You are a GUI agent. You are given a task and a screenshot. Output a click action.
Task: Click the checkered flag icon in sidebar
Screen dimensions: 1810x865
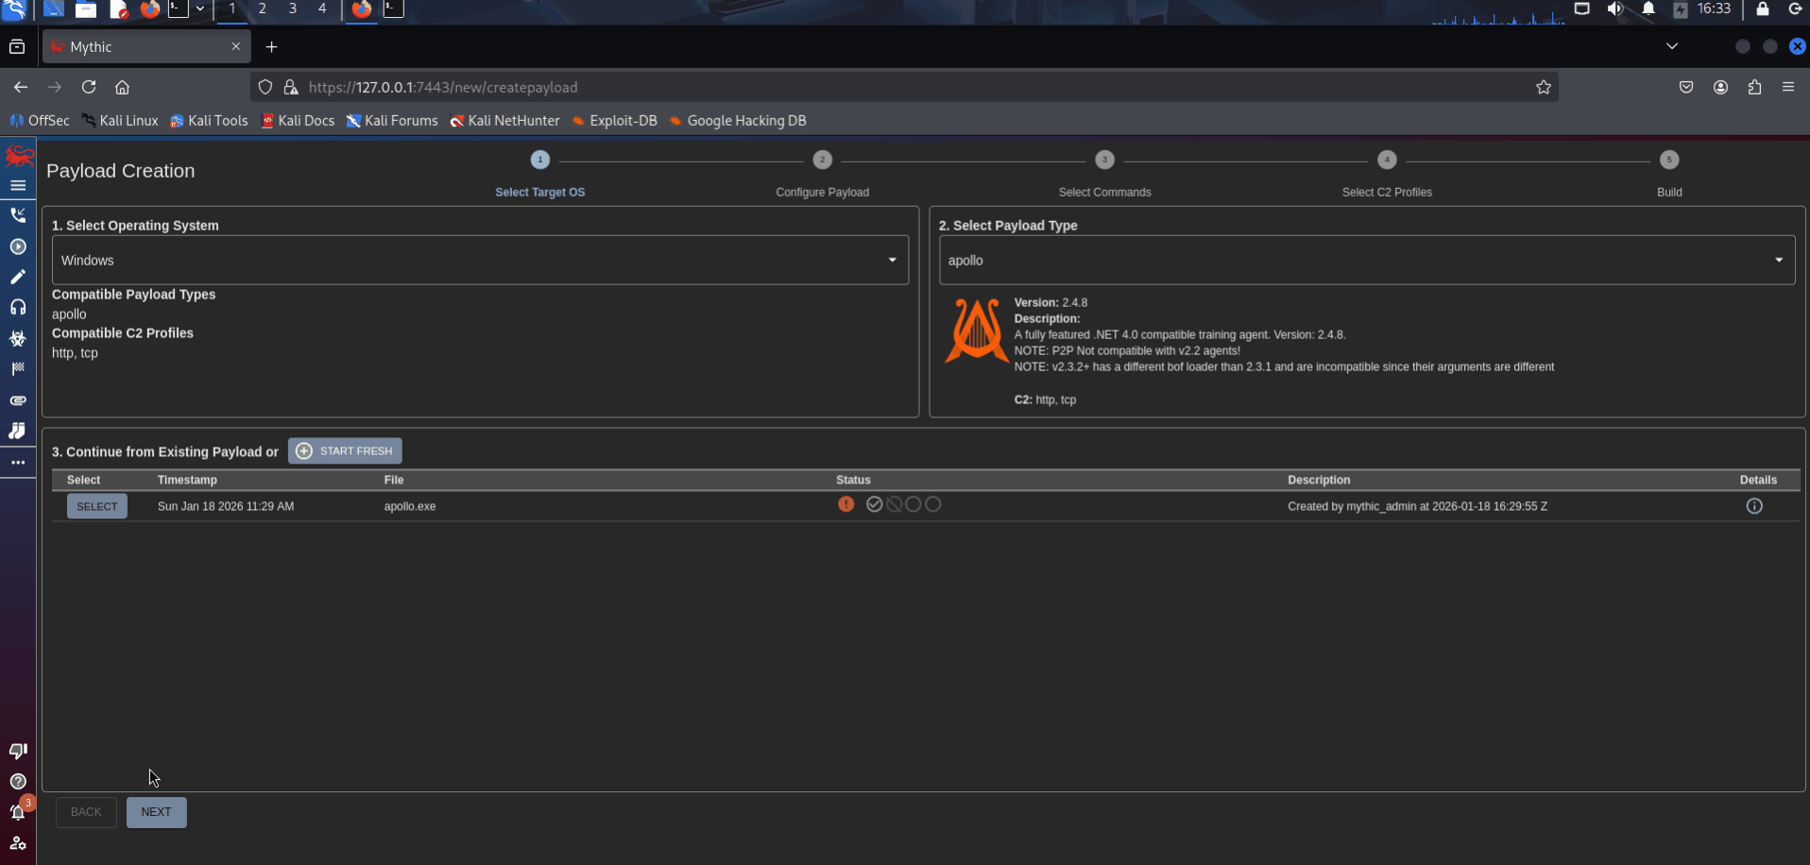click(x=18, y=369)
